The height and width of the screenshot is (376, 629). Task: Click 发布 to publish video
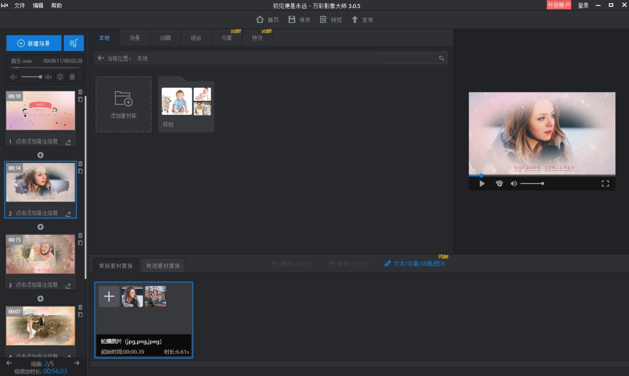click(362, 20)
